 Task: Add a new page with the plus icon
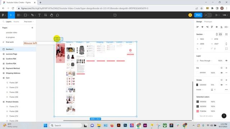(32, 28)
